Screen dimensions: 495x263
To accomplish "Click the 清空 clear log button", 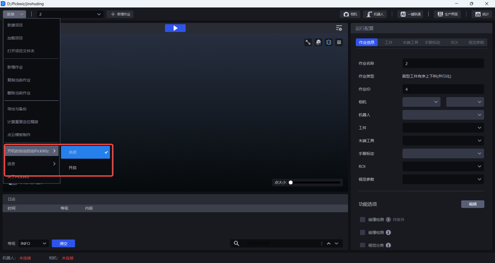I will click(x=63, y=244).
